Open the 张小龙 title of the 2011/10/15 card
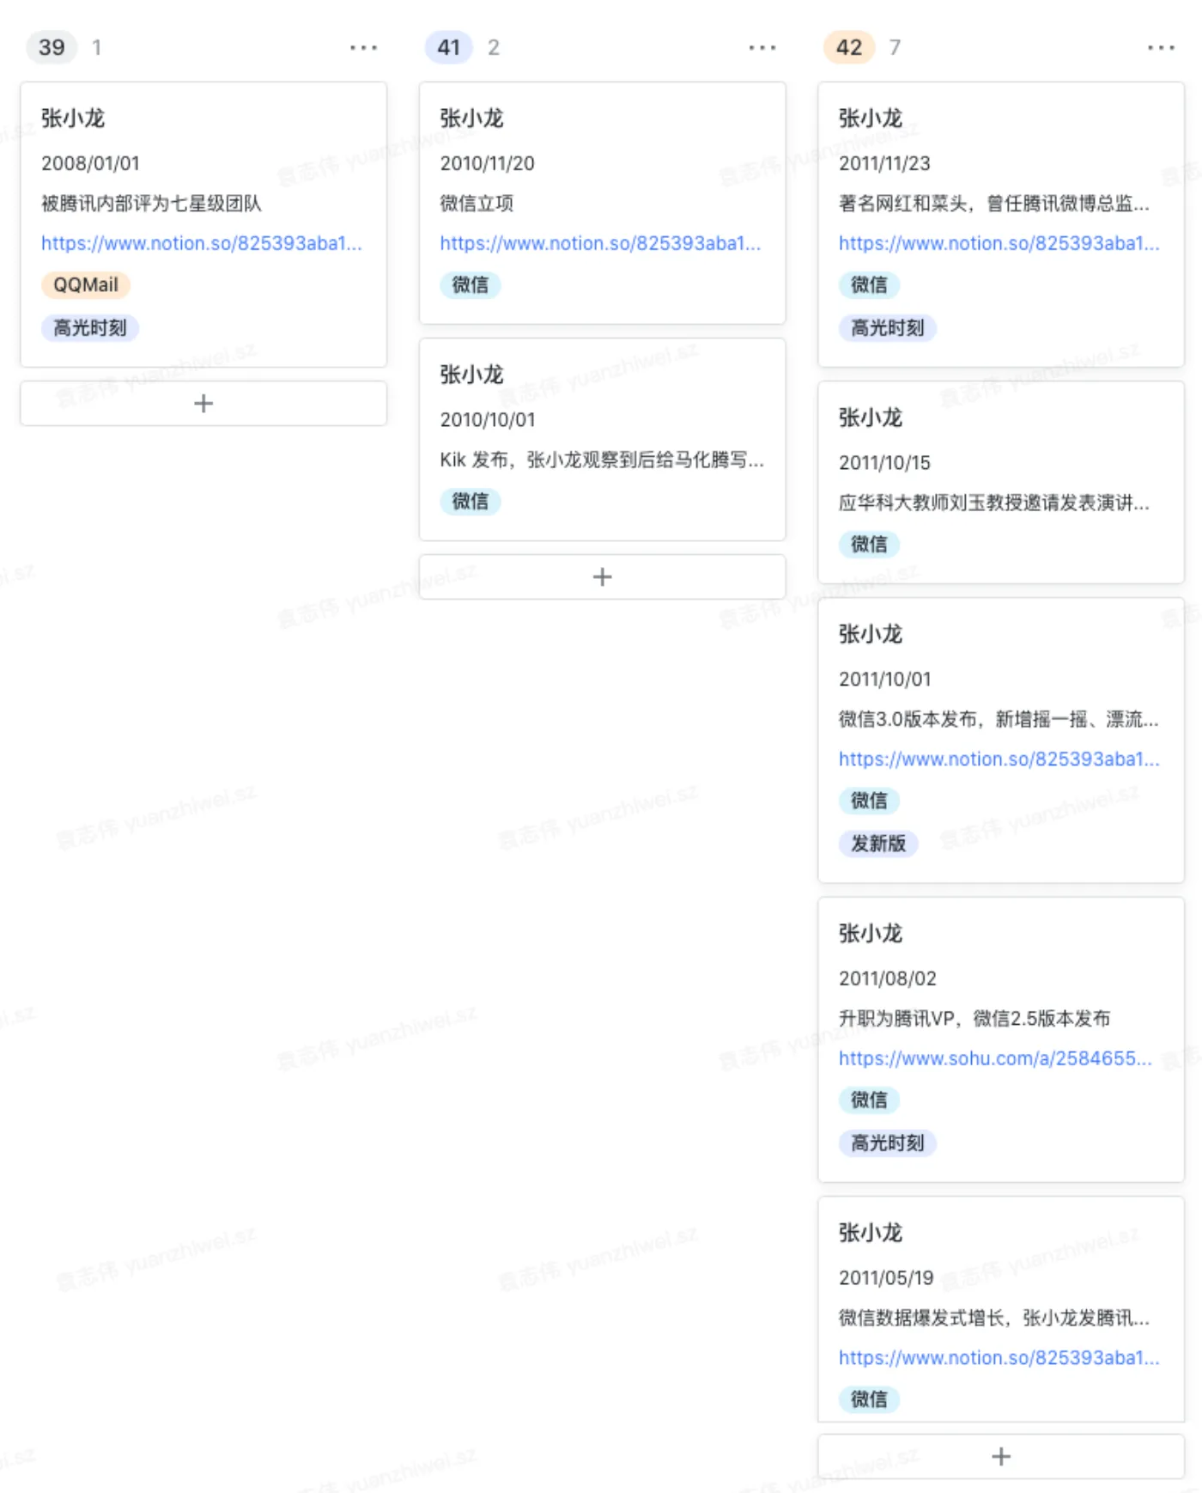Viewport: 1202px width, 1493px height. tap(871, 418)
